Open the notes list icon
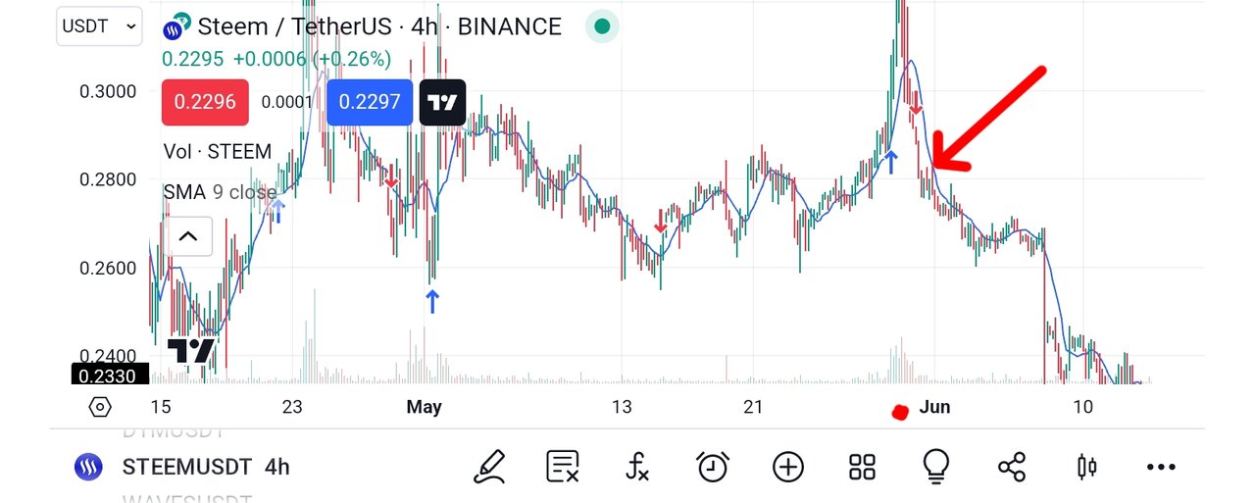Screen dimensions: 1255x503 click(x=563, y=467)
